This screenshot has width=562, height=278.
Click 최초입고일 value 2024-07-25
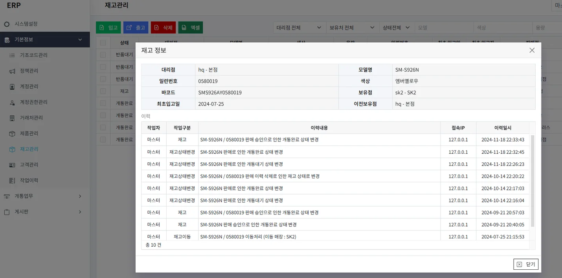(x=211, y=104)
